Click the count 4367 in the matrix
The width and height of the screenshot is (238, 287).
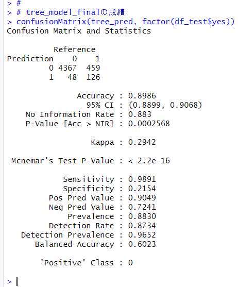tap(67, 68)
